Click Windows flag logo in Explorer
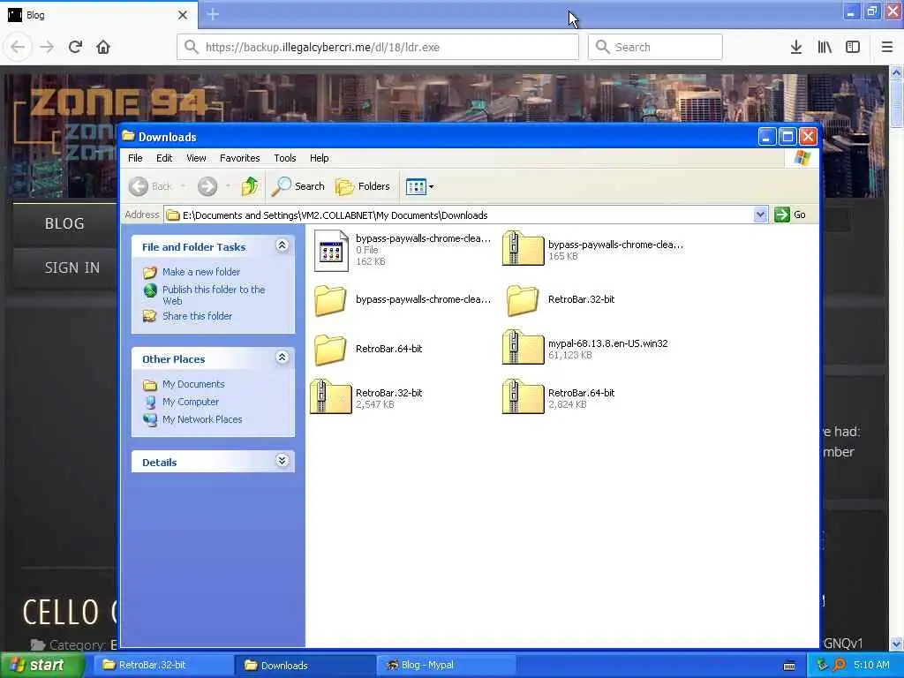The height and width of the screenshot is (678, 904). 802,158
